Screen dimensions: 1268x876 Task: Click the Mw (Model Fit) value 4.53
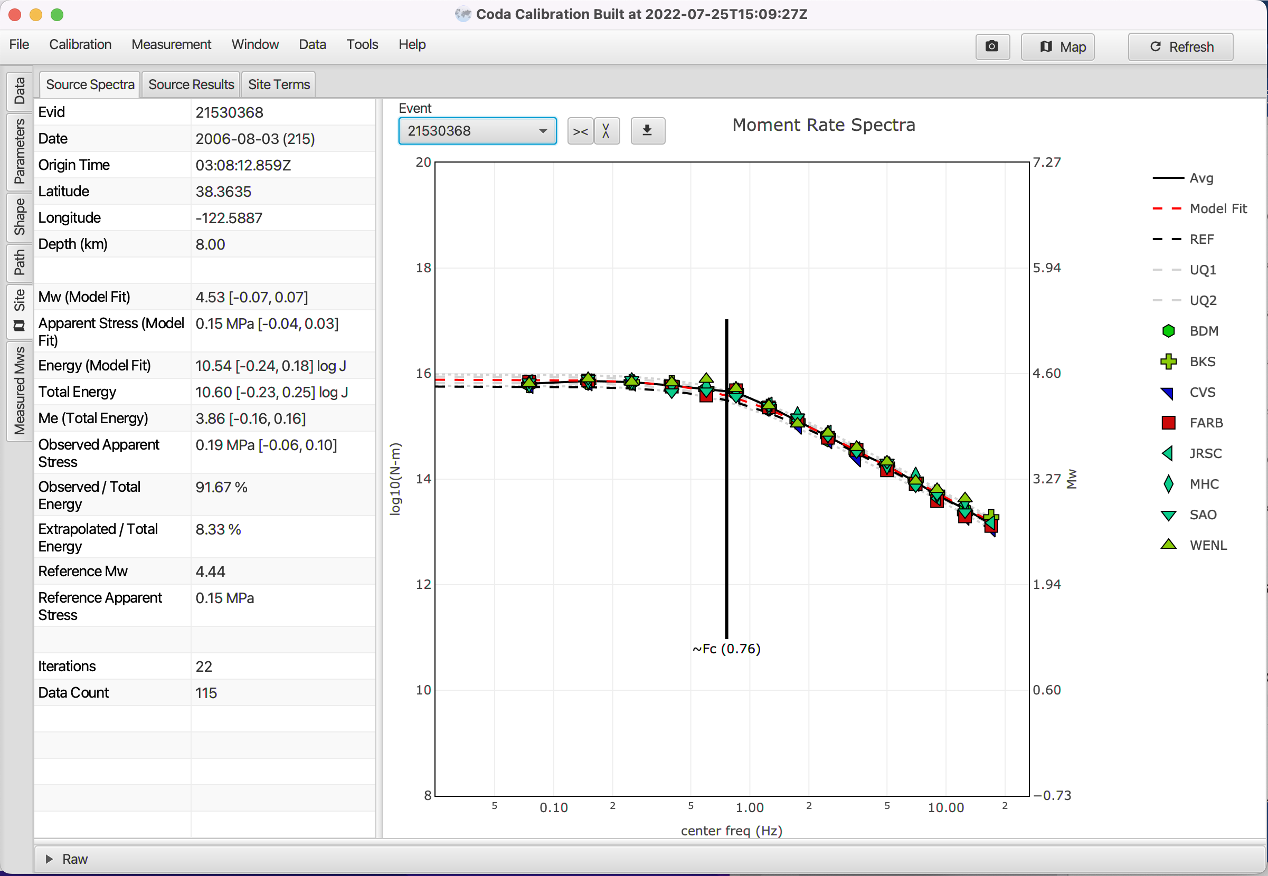252,297
